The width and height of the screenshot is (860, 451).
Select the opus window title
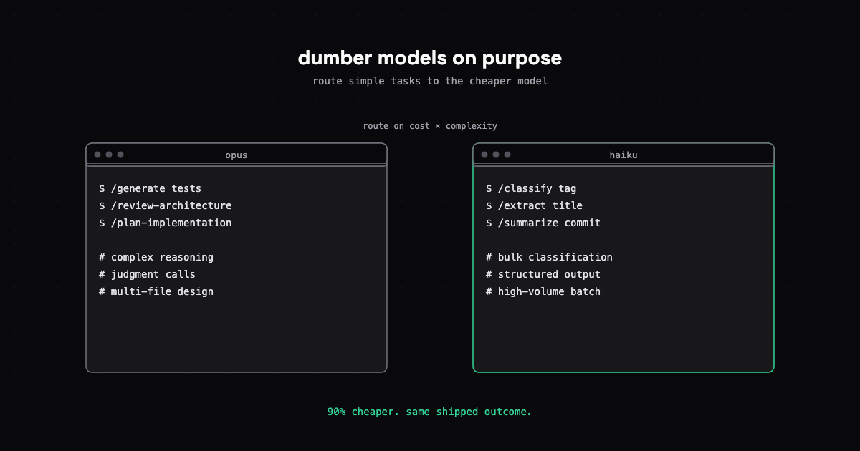click(x=236, y=155)
